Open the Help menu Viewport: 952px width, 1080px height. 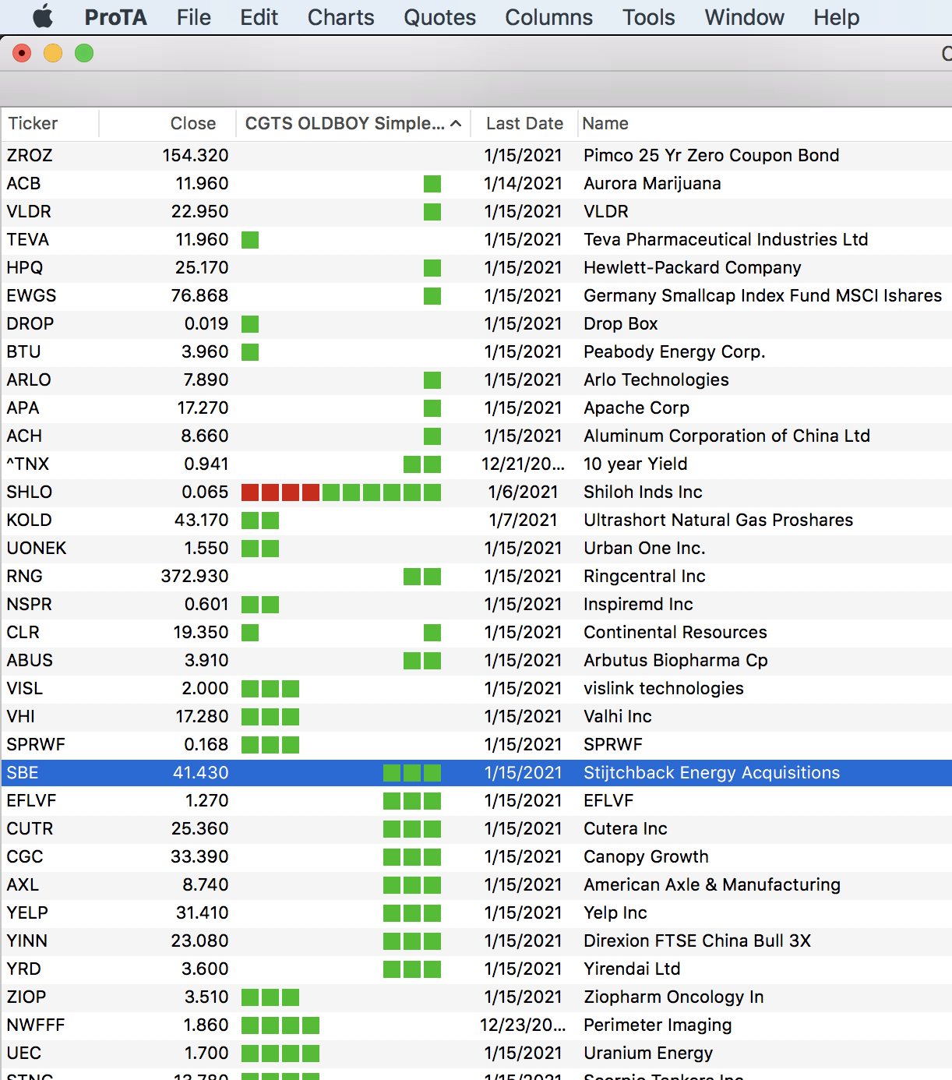pyautogui.click(x=836, y=17)
